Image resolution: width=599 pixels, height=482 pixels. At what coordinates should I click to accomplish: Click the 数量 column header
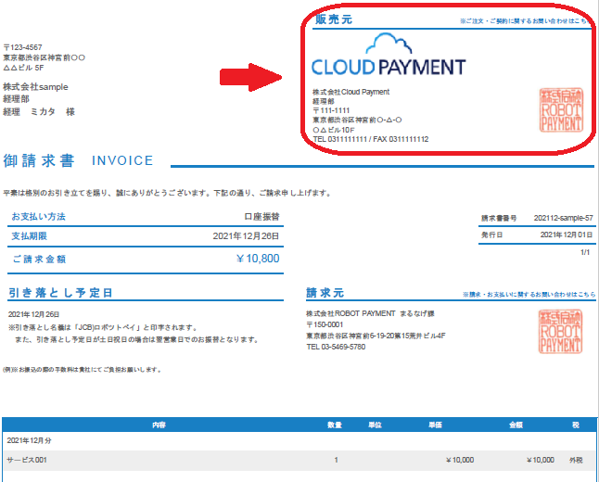[x=335, y=425]
